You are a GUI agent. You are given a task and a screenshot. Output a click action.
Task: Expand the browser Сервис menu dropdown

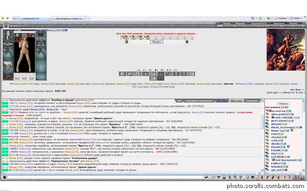301,18
